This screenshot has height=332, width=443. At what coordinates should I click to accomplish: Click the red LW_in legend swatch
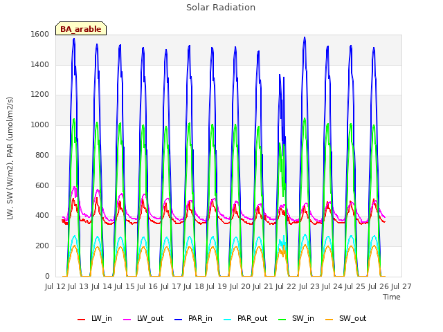coord(82,320)
